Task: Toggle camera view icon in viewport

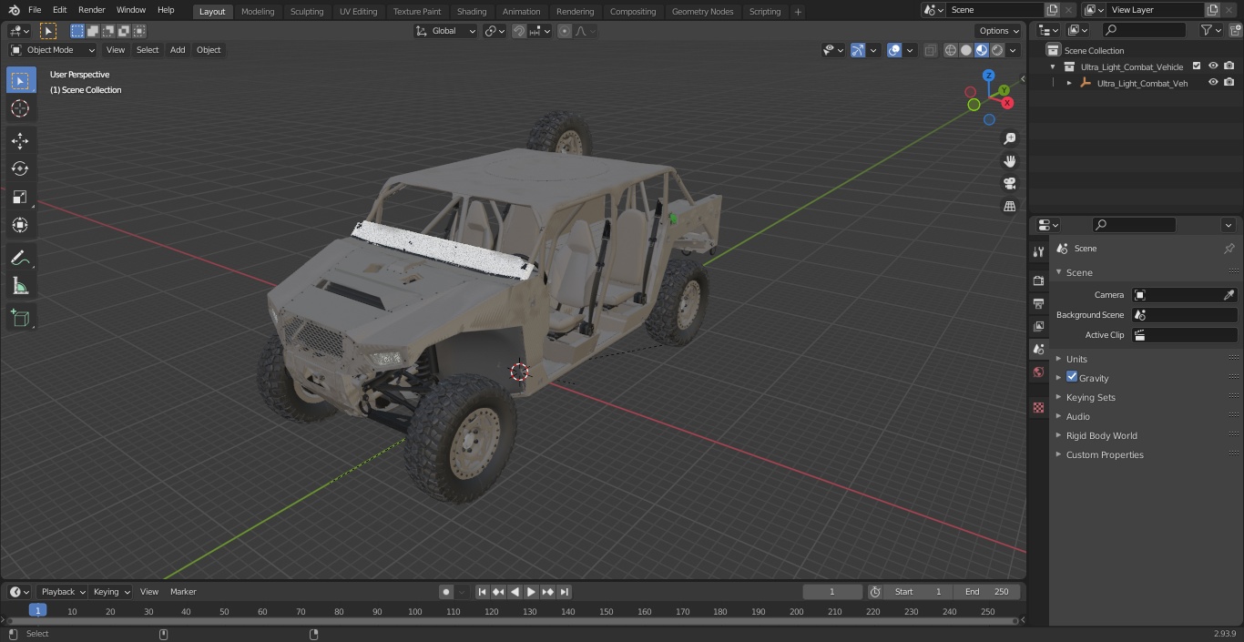Action: [1010, 184]
